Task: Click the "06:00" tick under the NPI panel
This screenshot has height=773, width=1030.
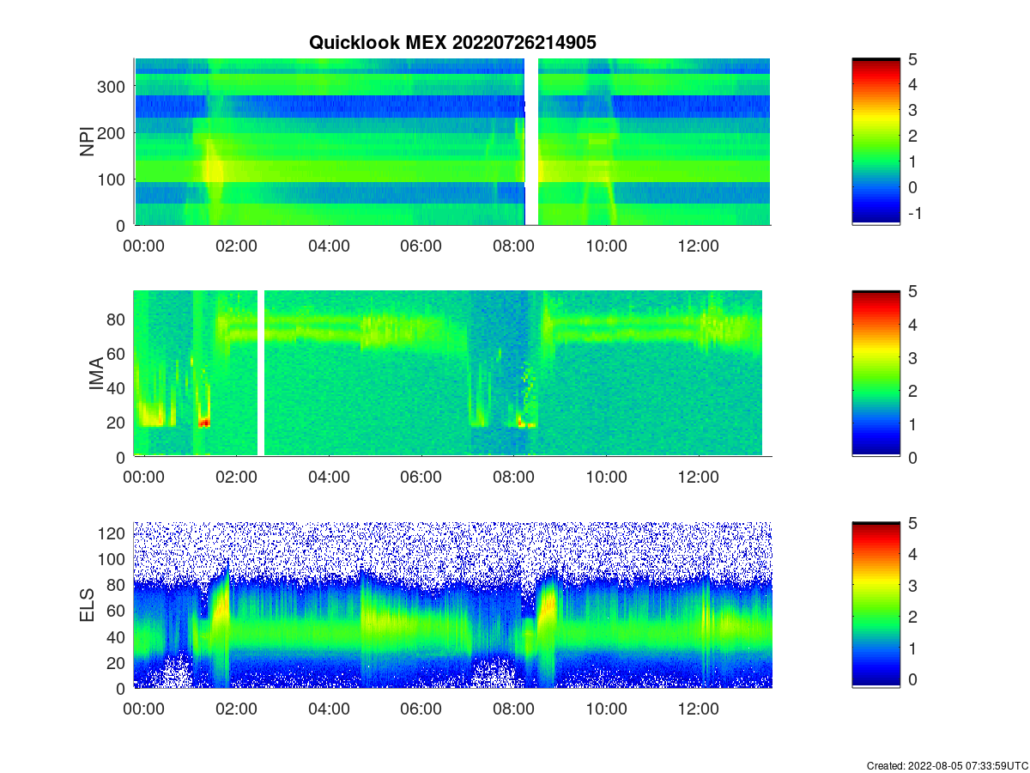Action: (421, 247)
